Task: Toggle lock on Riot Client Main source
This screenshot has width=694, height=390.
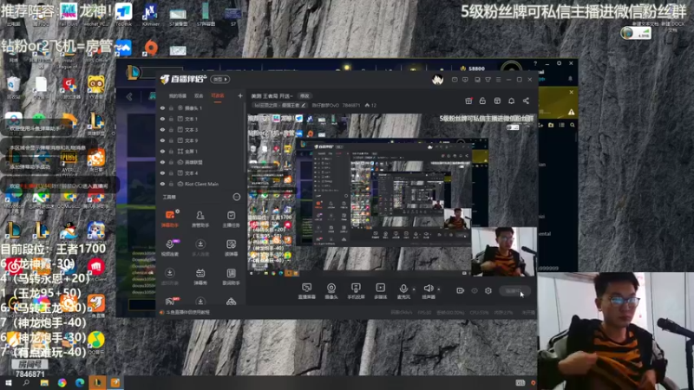Action: 171,184
